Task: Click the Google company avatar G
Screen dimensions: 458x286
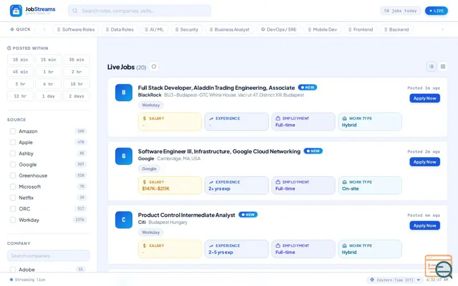Action: tap(124, 156)
